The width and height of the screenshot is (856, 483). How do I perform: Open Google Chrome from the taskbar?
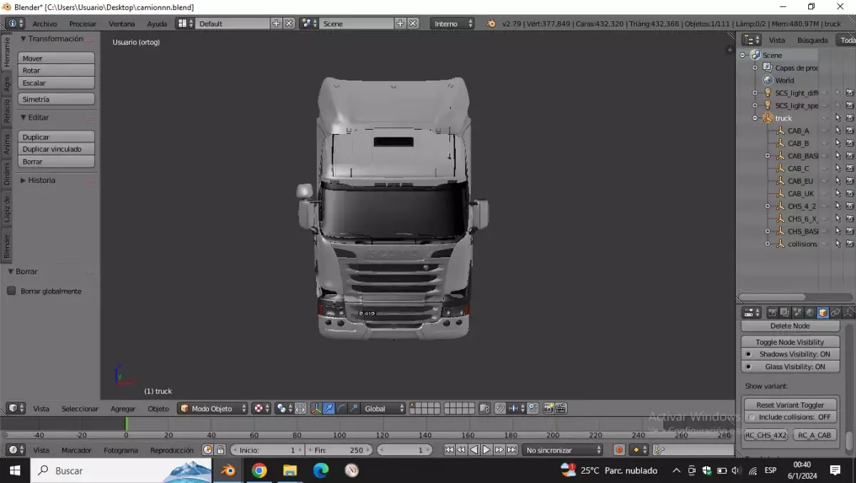pos(259,470)
